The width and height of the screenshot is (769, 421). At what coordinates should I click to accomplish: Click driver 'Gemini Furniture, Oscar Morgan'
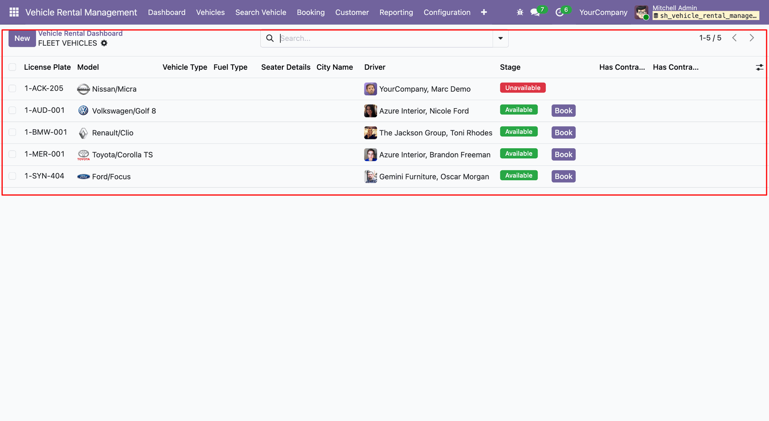point(434,177)
